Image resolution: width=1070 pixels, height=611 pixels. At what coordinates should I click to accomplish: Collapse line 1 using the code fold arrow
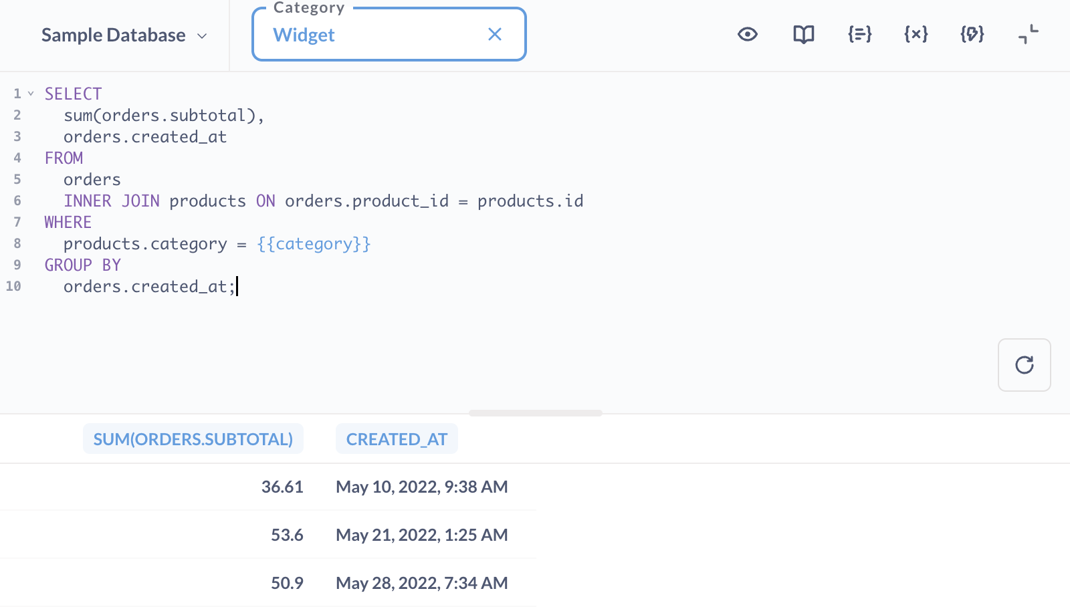click(x=30, y=94)
